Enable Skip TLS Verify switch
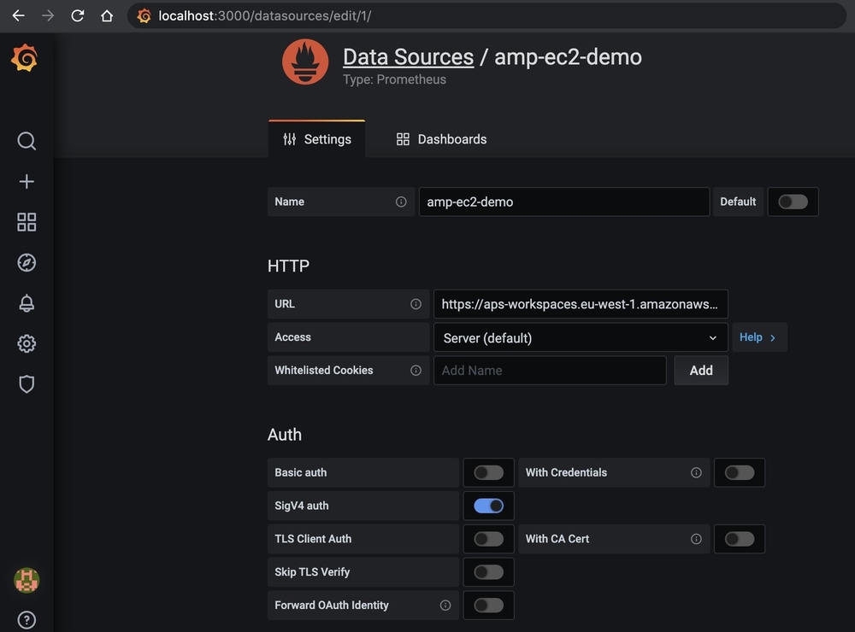 [488, 572]
